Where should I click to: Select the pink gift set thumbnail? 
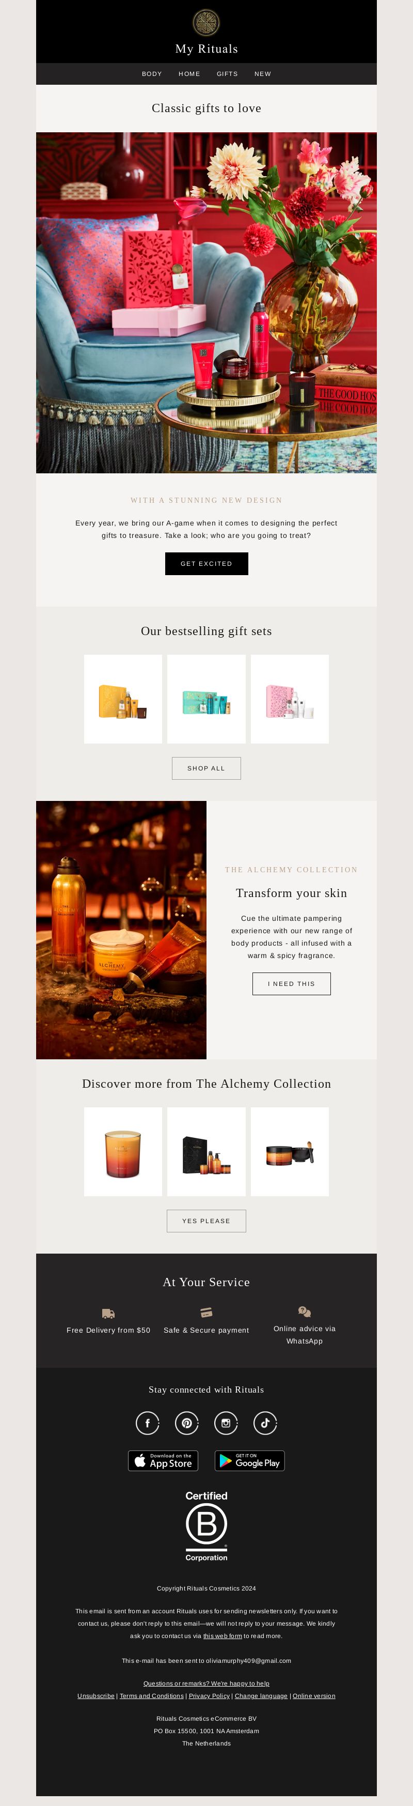point(290,699)
